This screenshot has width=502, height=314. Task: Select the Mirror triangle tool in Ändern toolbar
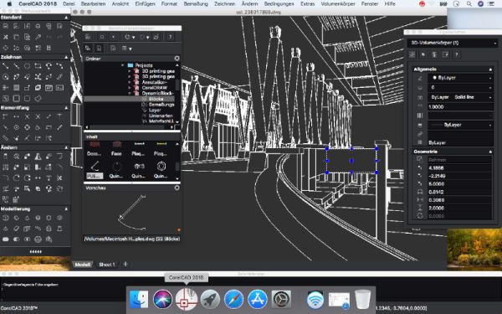[38, 157]
